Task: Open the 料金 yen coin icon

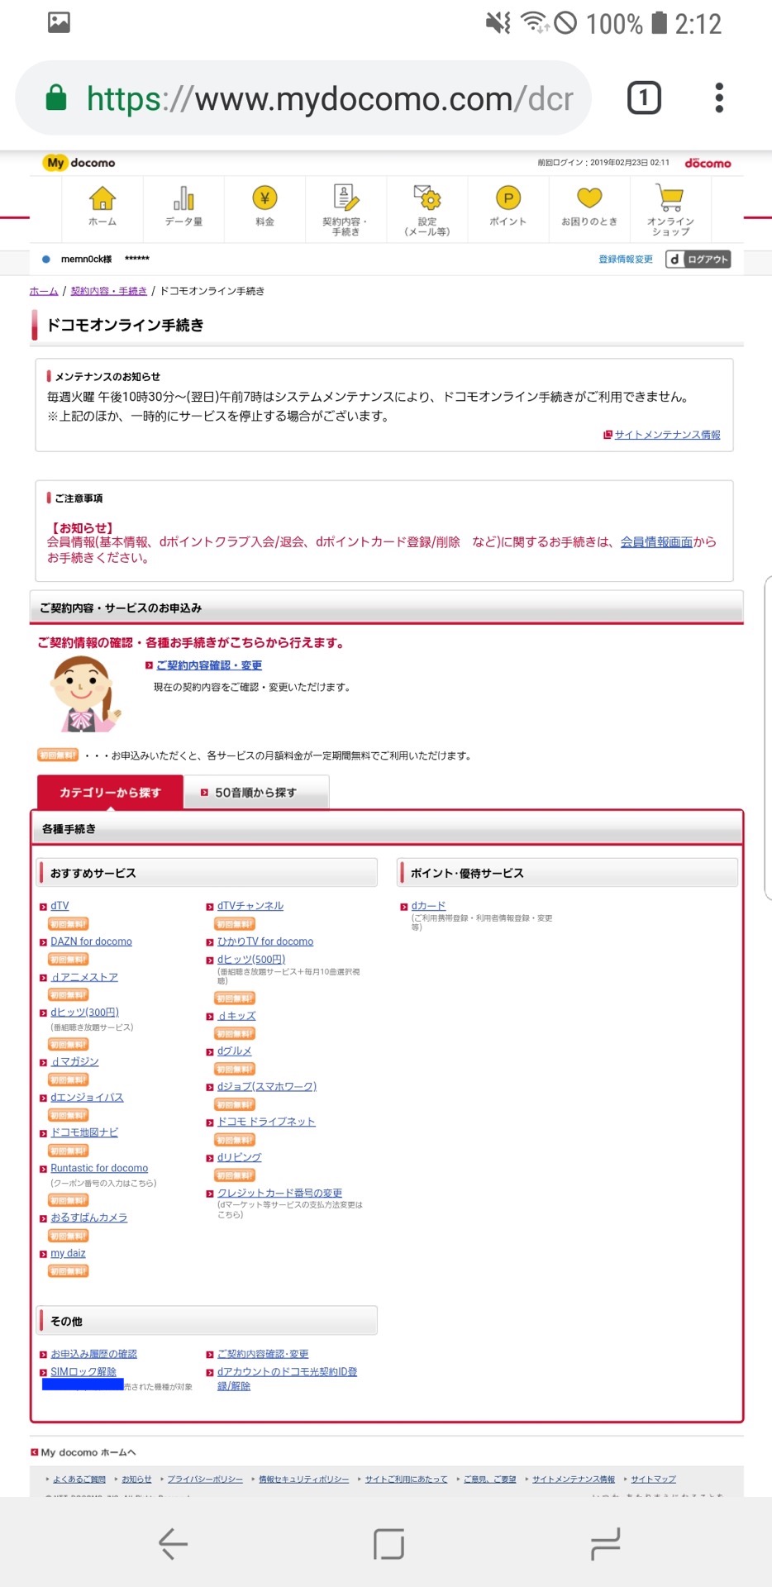Action: 264,198
